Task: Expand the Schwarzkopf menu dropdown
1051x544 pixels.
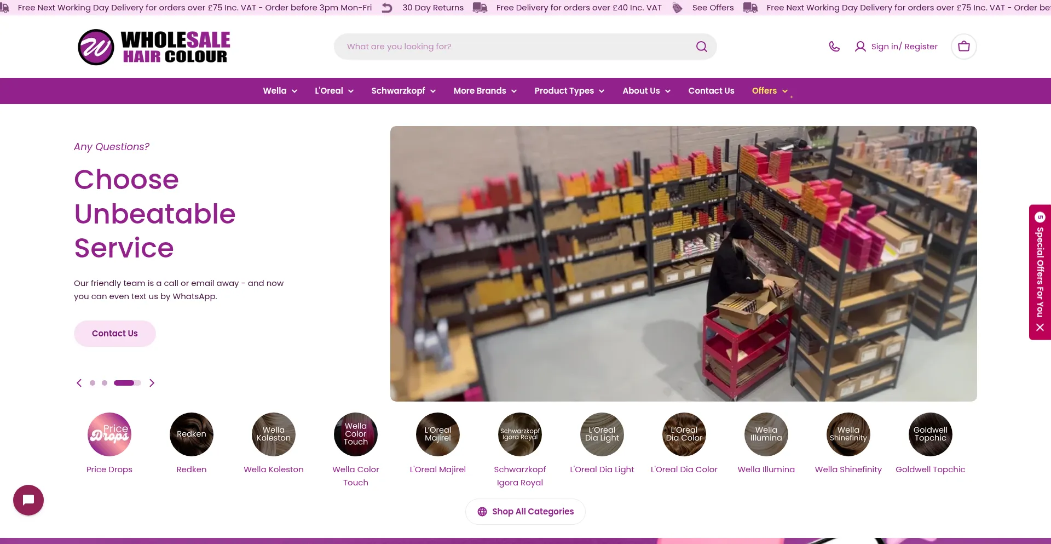Action: [403, 91]
